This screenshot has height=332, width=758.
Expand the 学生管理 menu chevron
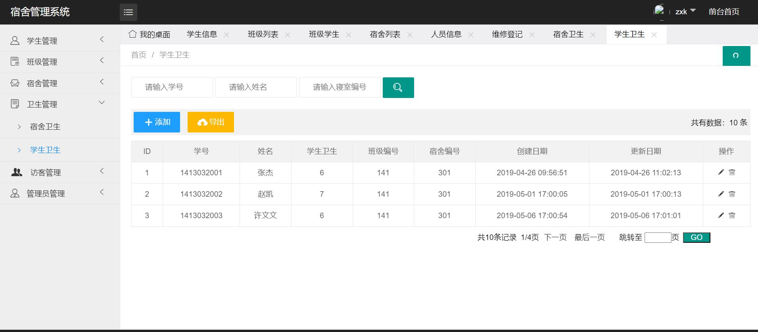(102, 39)
